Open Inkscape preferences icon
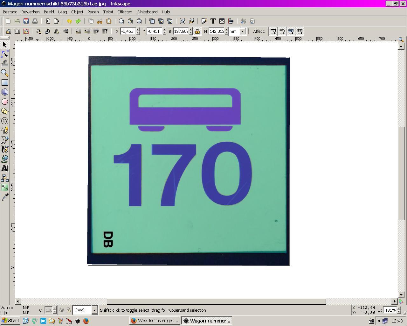 click(244, 21)
